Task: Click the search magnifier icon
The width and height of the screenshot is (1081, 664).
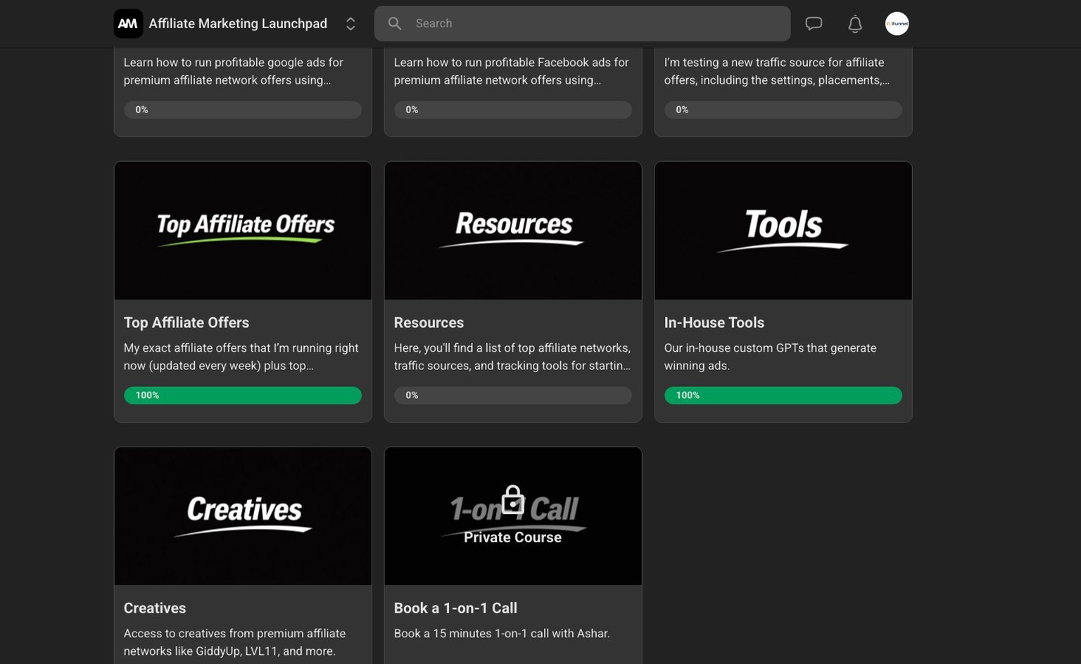Action: click(x=395, y=24)
